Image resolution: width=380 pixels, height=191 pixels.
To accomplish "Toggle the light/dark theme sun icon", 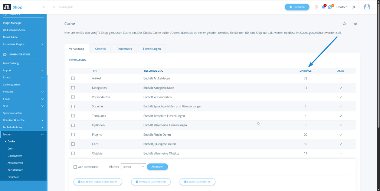I will point(354,7).
